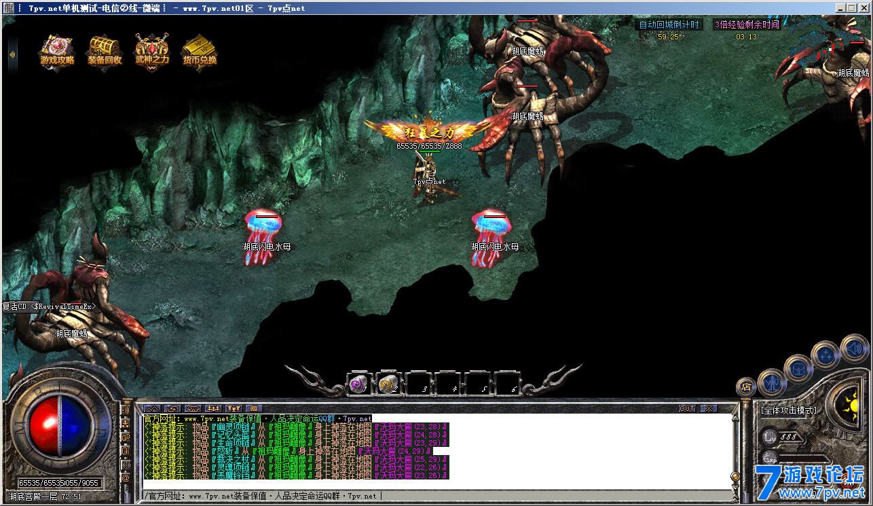The height and width of the screenshot is (506, 873).
Task: Select empty quick slot 6
Action: click(507, 385)
